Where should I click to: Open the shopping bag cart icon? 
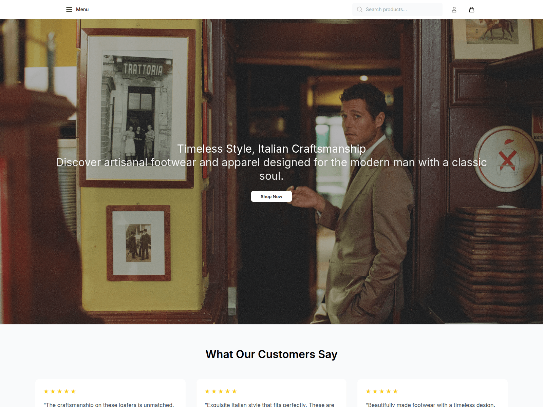coord(472,9)
